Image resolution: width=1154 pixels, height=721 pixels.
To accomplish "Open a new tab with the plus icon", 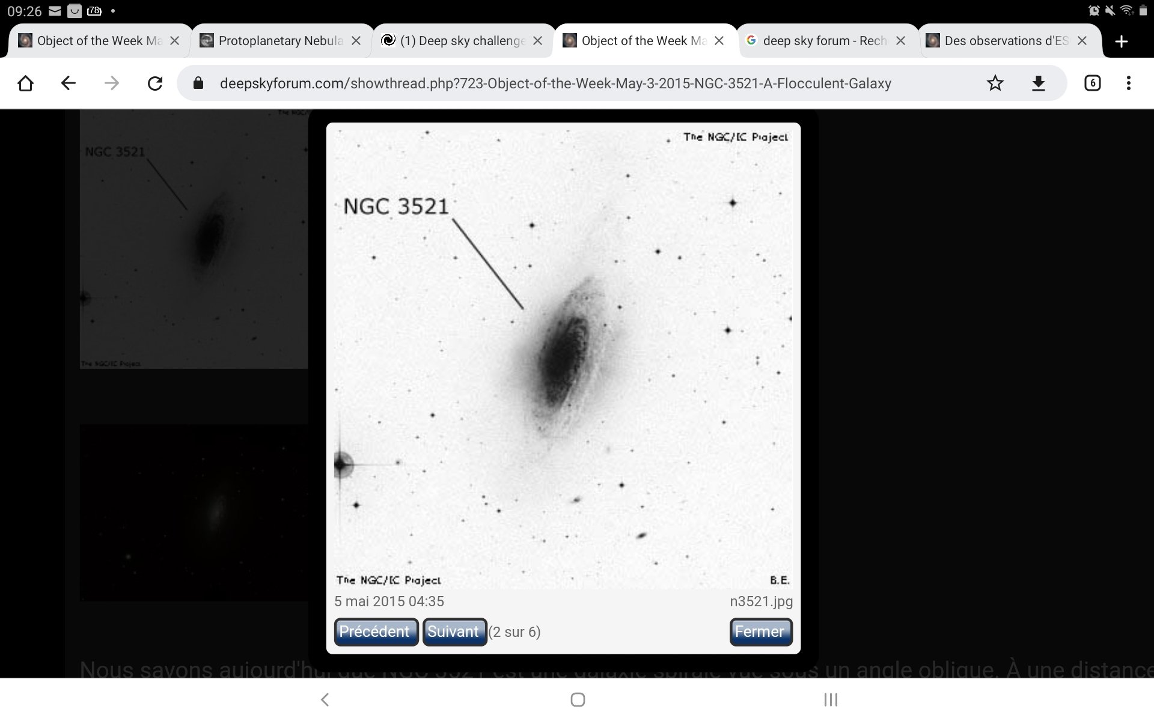I will pyautogui.click(x=1121, y=41).
